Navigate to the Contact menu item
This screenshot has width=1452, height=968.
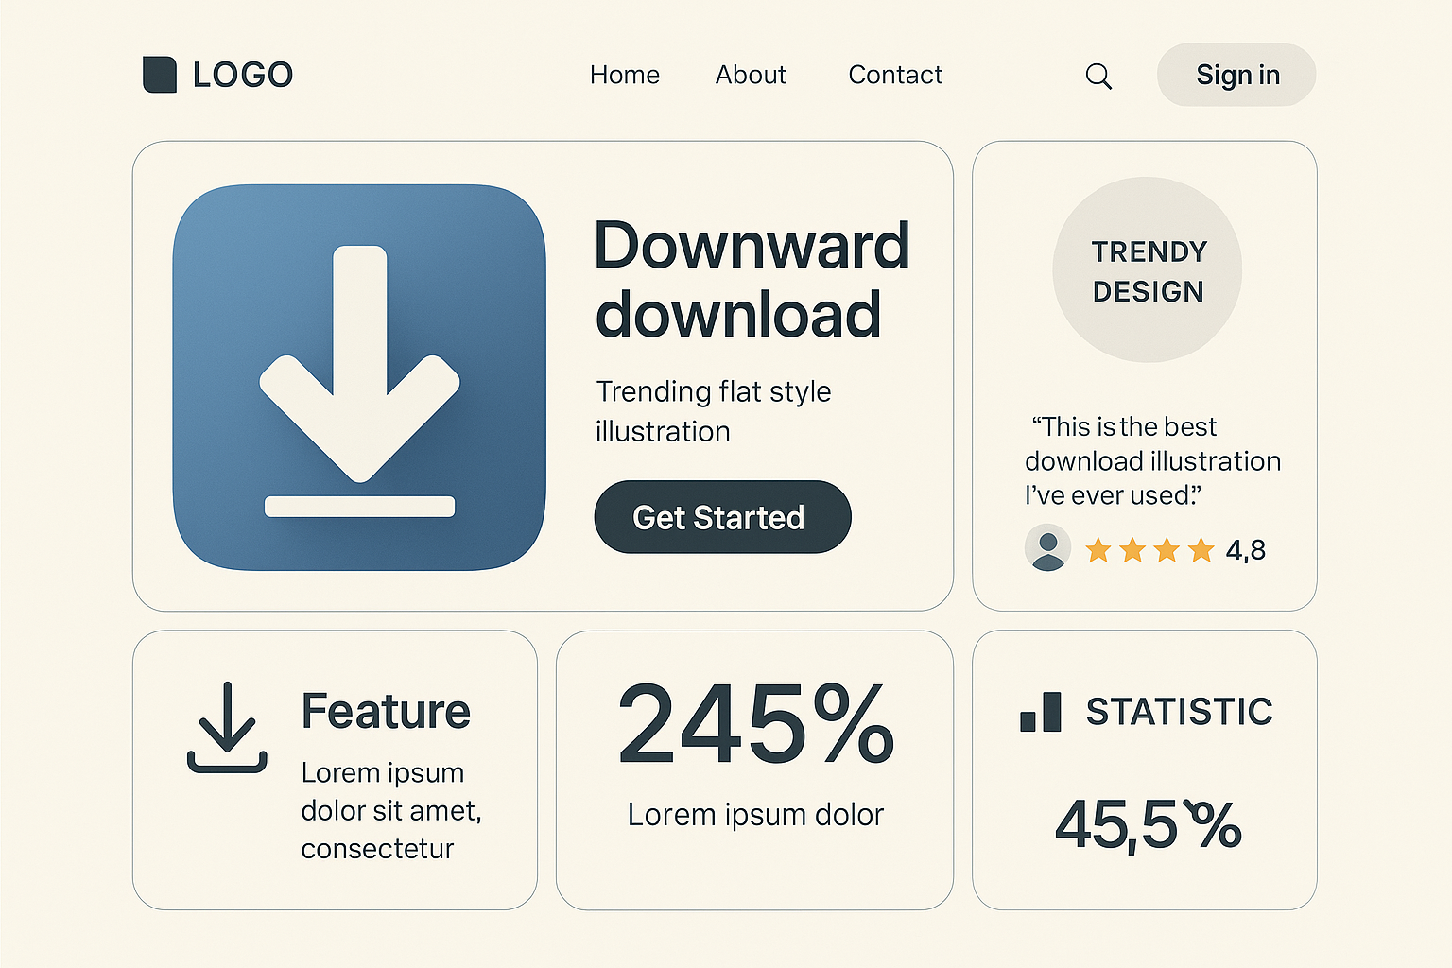pos(895,75)
